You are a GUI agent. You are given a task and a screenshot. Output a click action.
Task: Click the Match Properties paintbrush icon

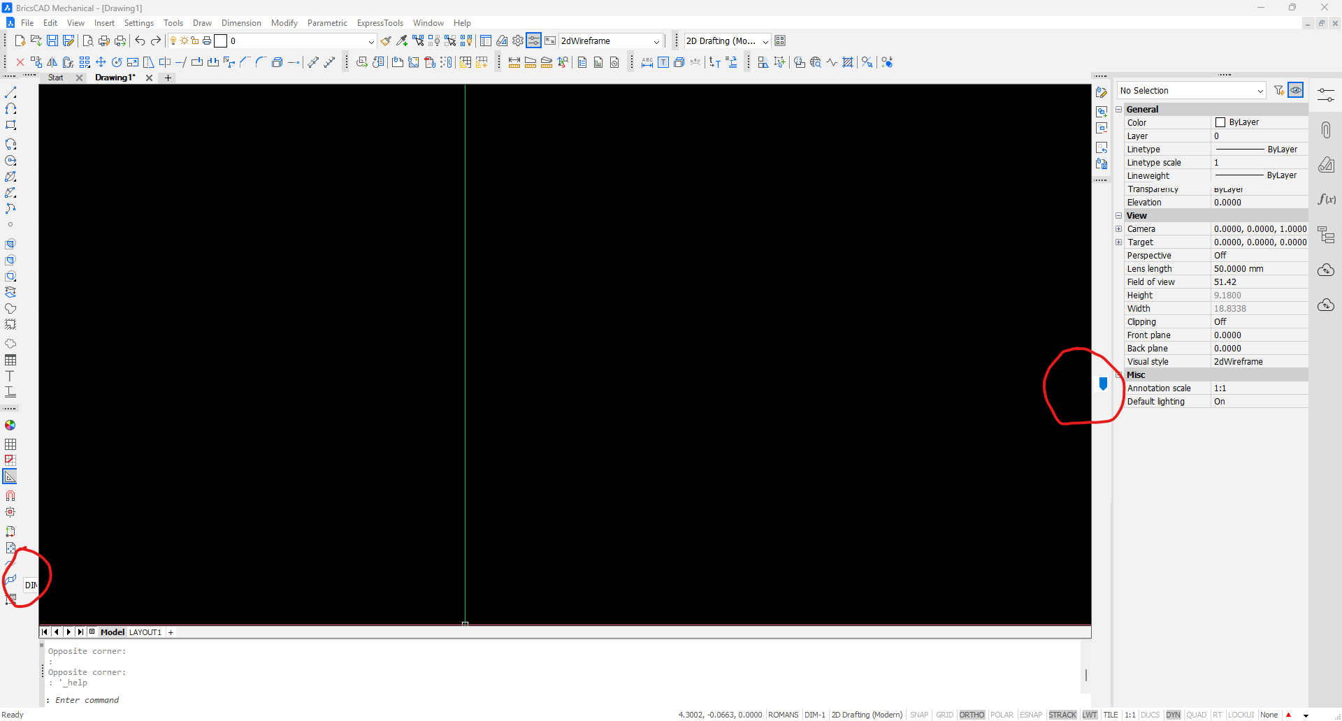[386, 41]
